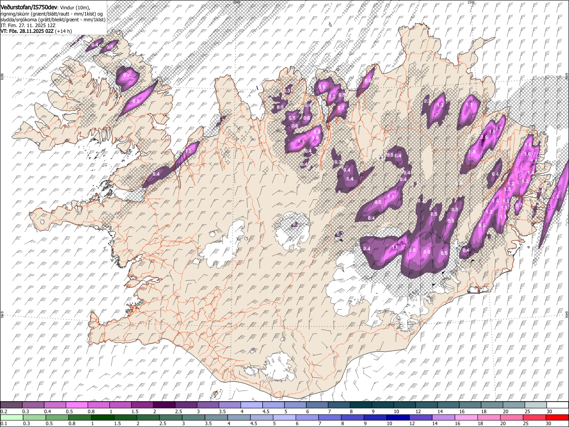Pick the red 30 swatch in bottom legend row
This screenshot has width=569, height=427.
pos(557,417)
